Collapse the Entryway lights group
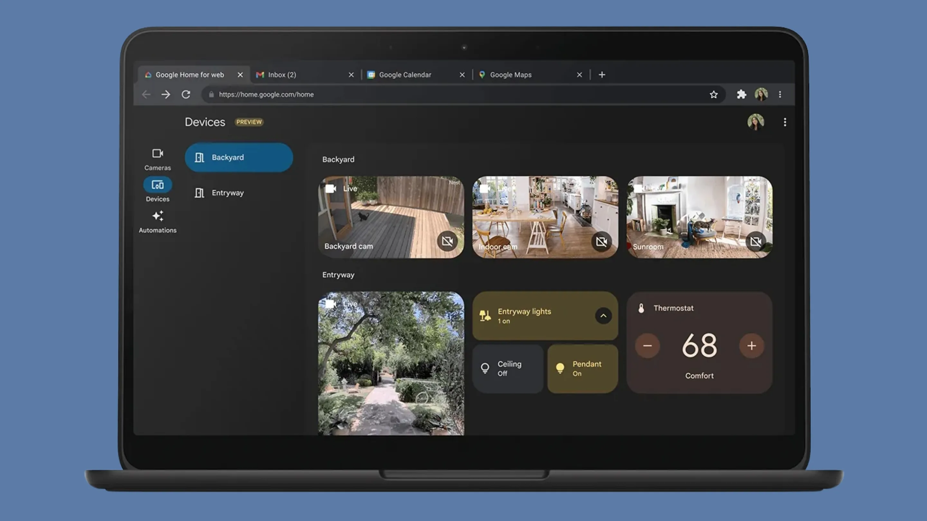 603,316
